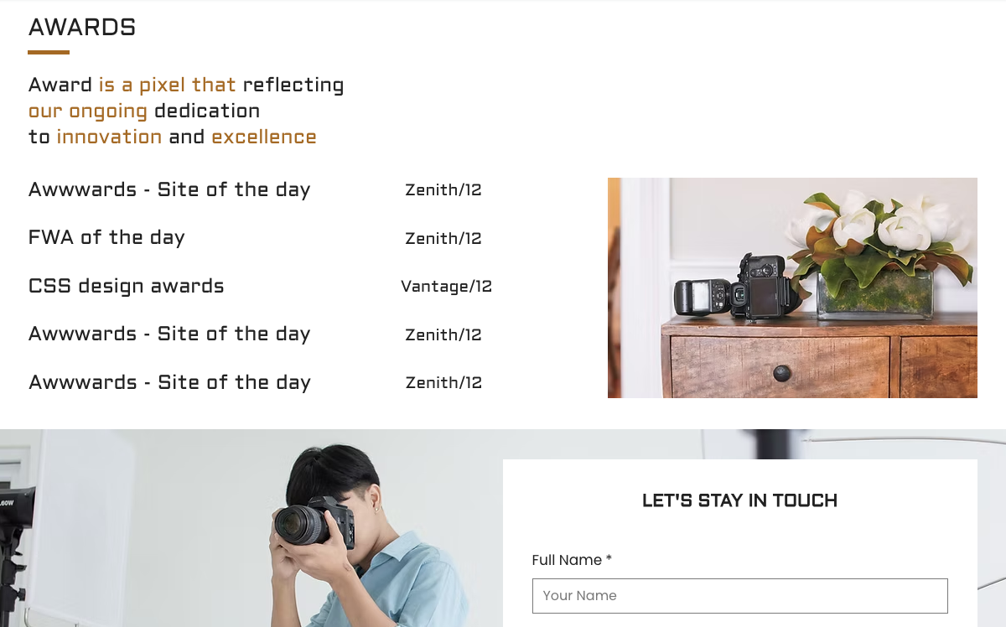1006x627 pixels.
Task: Click the fourth "Awwwards - Site of the day" row
Action: tap(169, 334)
